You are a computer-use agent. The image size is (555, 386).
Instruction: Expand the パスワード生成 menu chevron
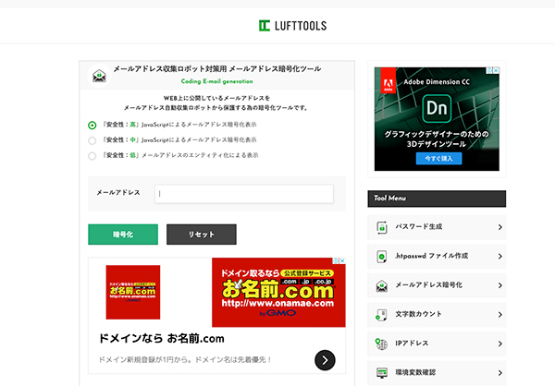coord(499,227)
